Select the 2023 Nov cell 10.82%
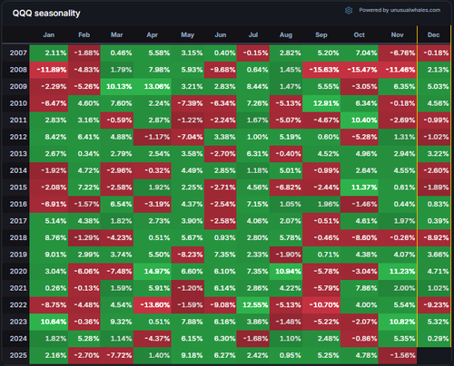The height and width of the screenshot is (366, 454). pyautogui.click(x=398, y=322)
